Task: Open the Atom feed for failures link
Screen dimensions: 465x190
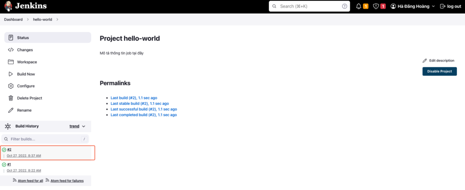Action: (67, 180)
